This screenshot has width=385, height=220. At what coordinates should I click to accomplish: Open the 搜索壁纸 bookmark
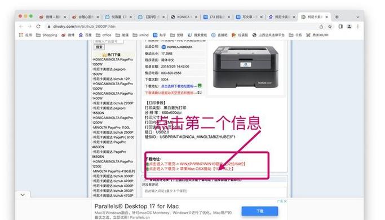pos(197,35)
